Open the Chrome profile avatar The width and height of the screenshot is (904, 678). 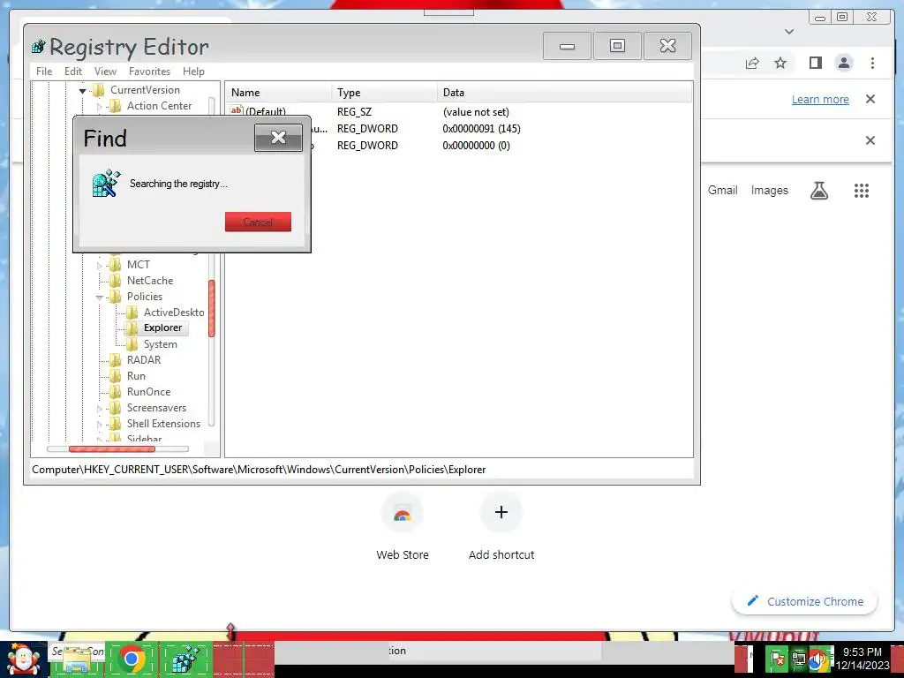(844, 63)
